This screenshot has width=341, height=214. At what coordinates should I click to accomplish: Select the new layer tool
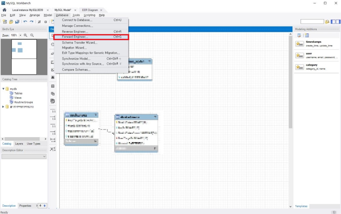coord(53,62)
